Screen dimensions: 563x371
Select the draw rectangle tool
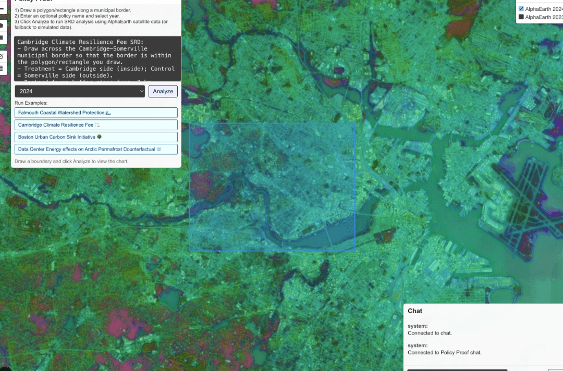(x=2, y=38)
